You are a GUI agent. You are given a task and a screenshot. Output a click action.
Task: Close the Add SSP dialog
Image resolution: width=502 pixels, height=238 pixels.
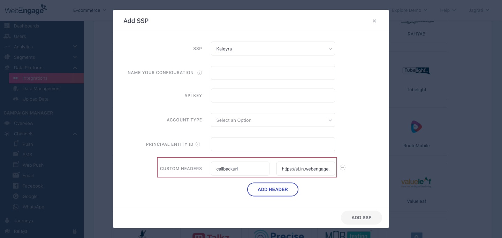(x=374, y=21)
